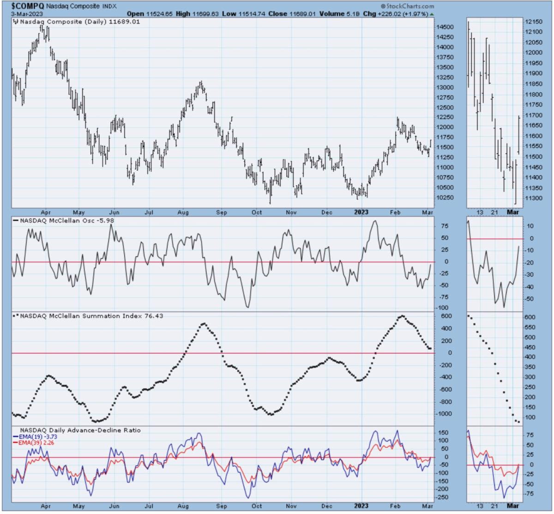554x514 pixels.
Task: Click '-40' on the zoomed oscillator axis
Action: tap(530, 287)
